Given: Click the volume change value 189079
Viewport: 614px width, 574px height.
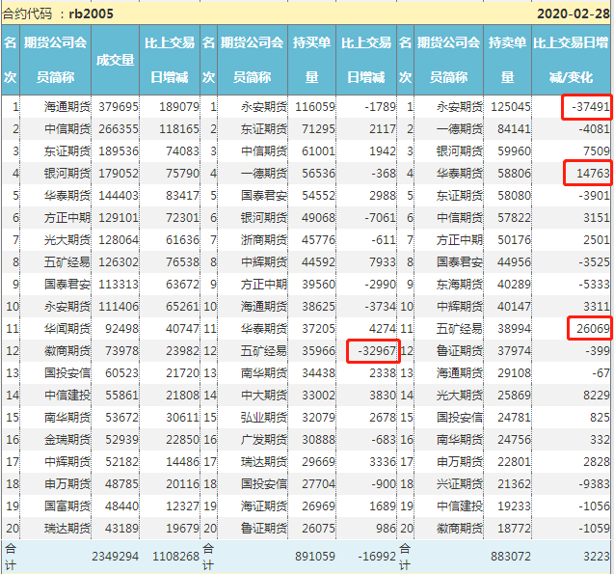Looking at the screenshot, I should (x=179, y=106).
